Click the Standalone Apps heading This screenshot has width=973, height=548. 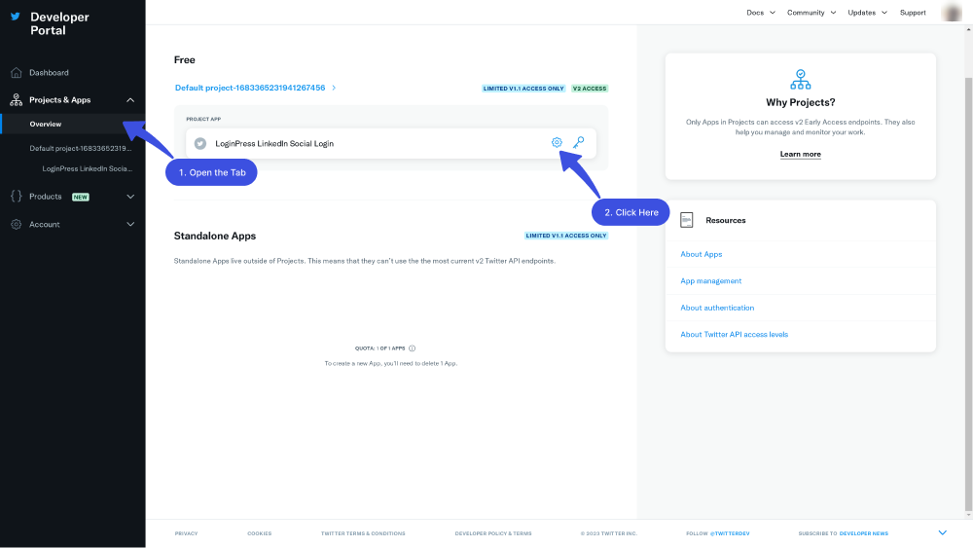pyautogui.click(x=215, y=236)
